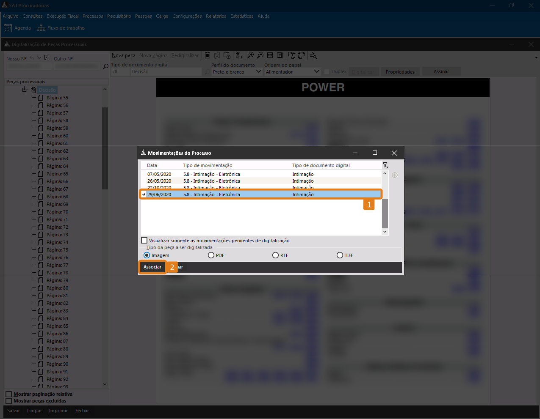The image size is (540, 419).
Task: Click the zoom in magnifier icon
Action: click(x=251, y=55)
